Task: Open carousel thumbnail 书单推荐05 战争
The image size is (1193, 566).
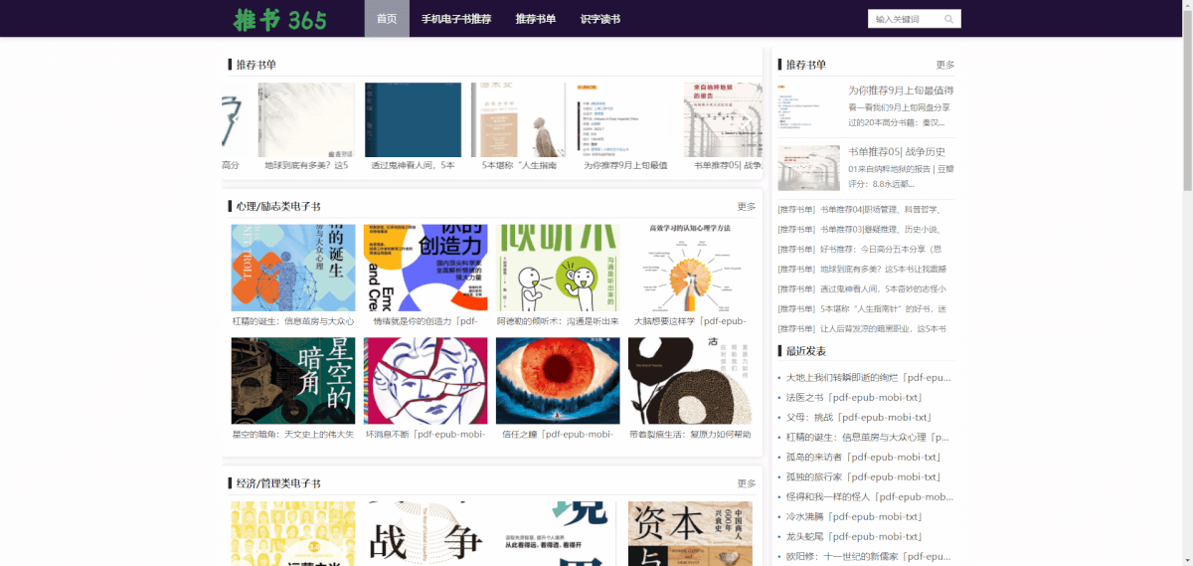Action: (723, 119)
